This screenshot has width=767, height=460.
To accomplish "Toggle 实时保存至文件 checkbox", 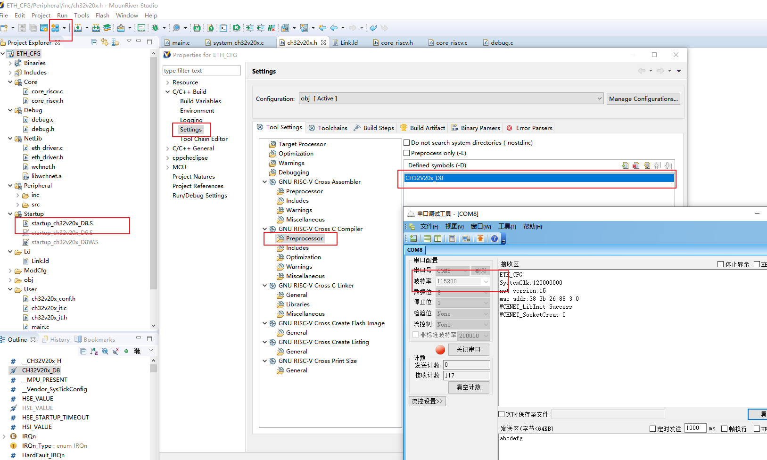I will pos(502,414).
